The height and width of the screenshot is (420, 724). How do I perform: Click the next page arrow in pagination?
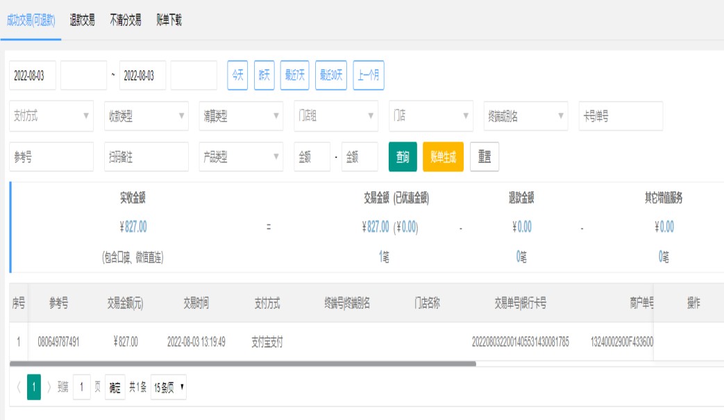[x=50, y=387]
